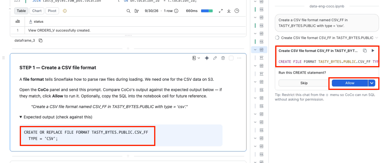Expand the results table to fullscreen
Image resolution: width=383 pixels, height=163 pixels.
pos(221,11)
